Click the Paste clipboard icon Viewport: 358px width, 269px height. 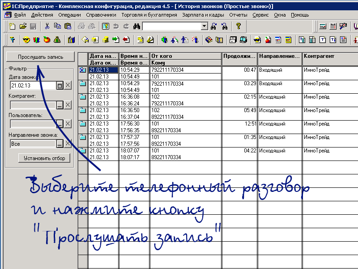point(68,26)
